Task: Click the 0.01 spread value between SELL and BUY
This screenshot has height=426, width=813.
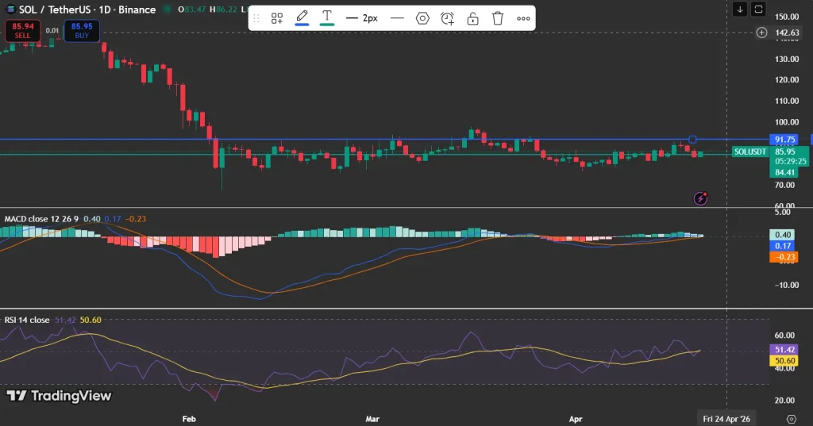Action: click(52, 31)
